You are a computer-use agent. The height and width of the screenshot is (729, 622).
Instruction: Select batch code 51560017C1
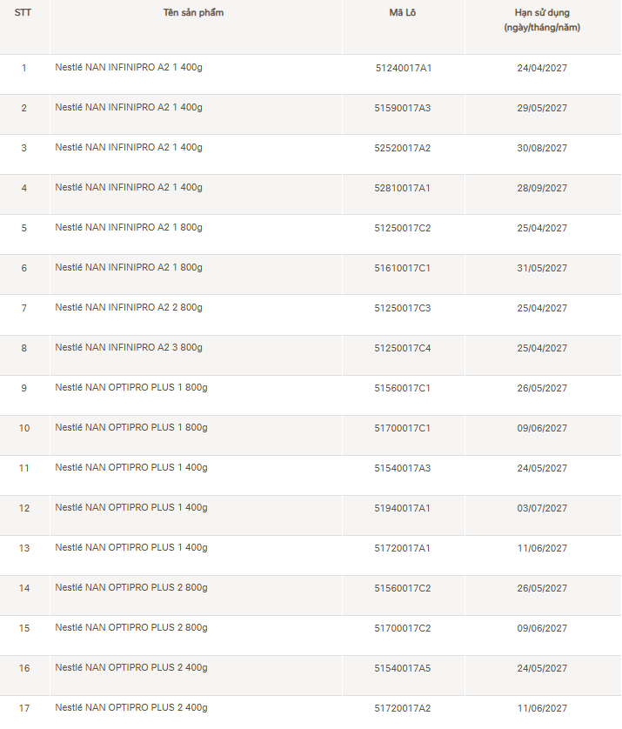[403, 388]
